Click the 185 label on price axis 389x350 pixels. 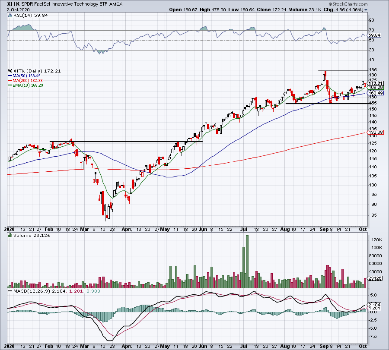(373, 70)
